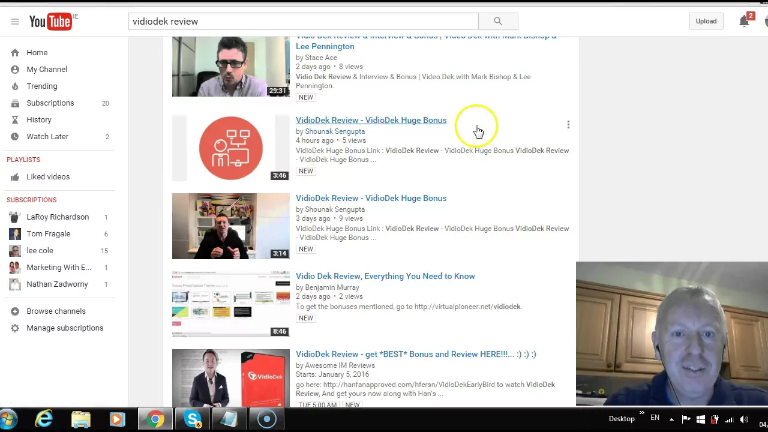
Task: Open the 3:46 red logo video thumbnail
Action: coord(231,148)
